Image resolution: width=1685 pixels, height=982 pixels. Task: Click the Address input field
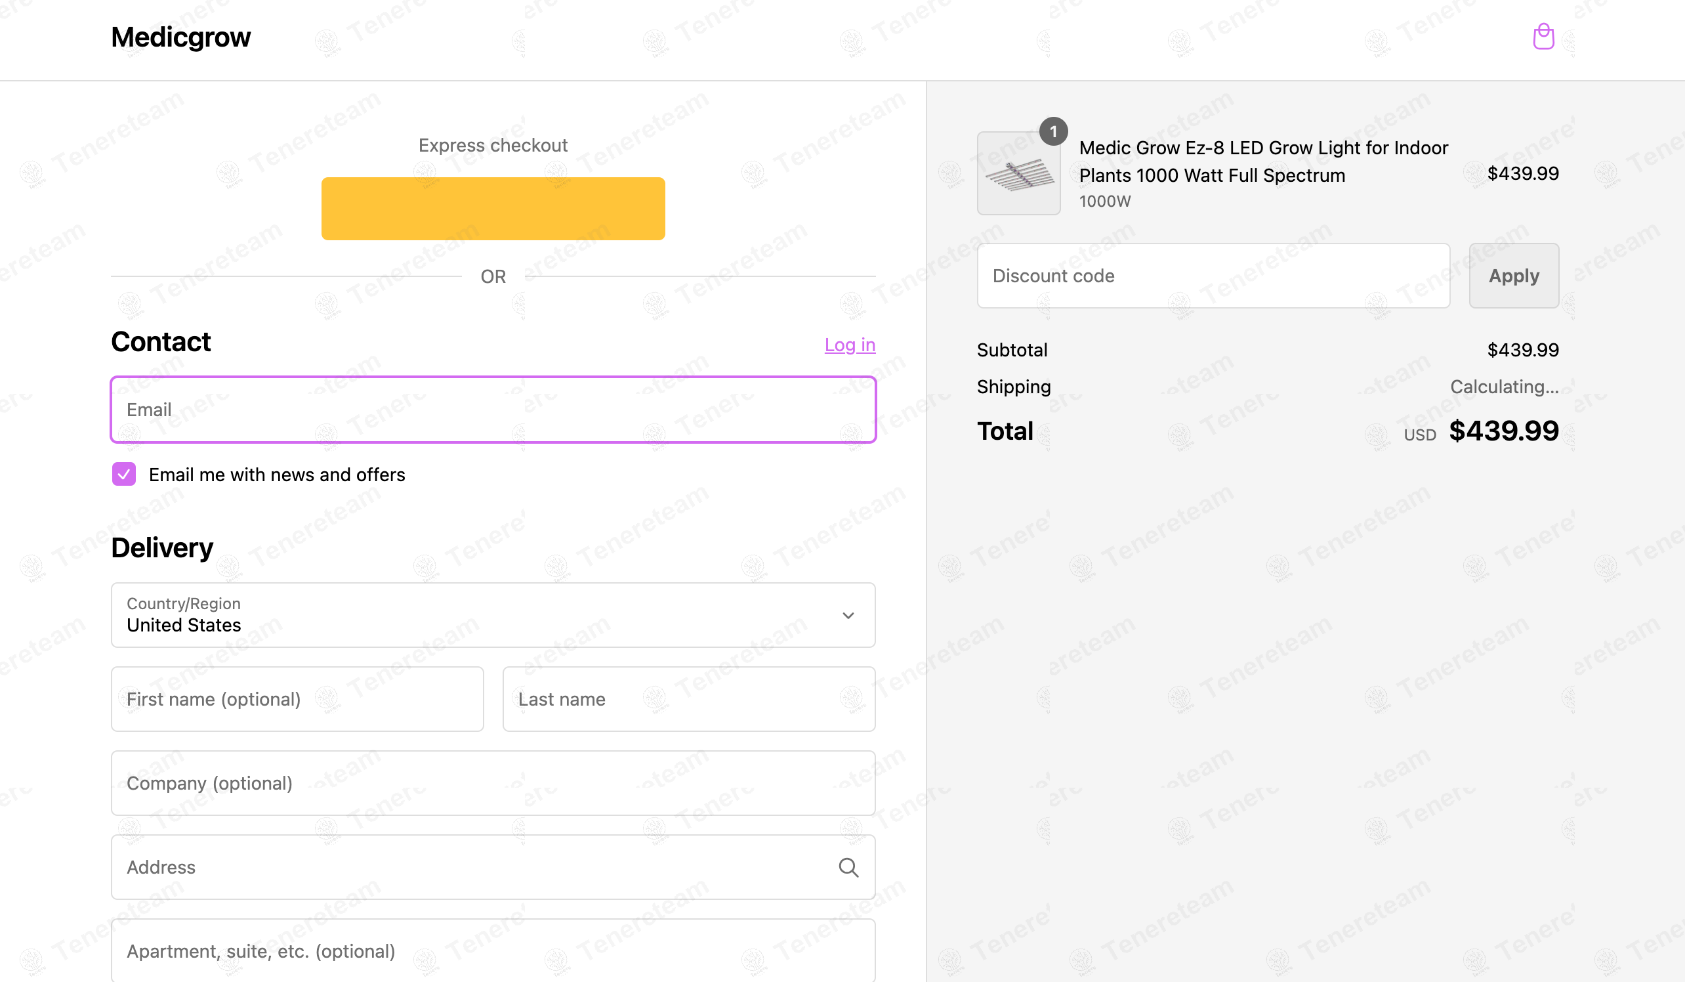pyautogui.click(x=493, y=867)
